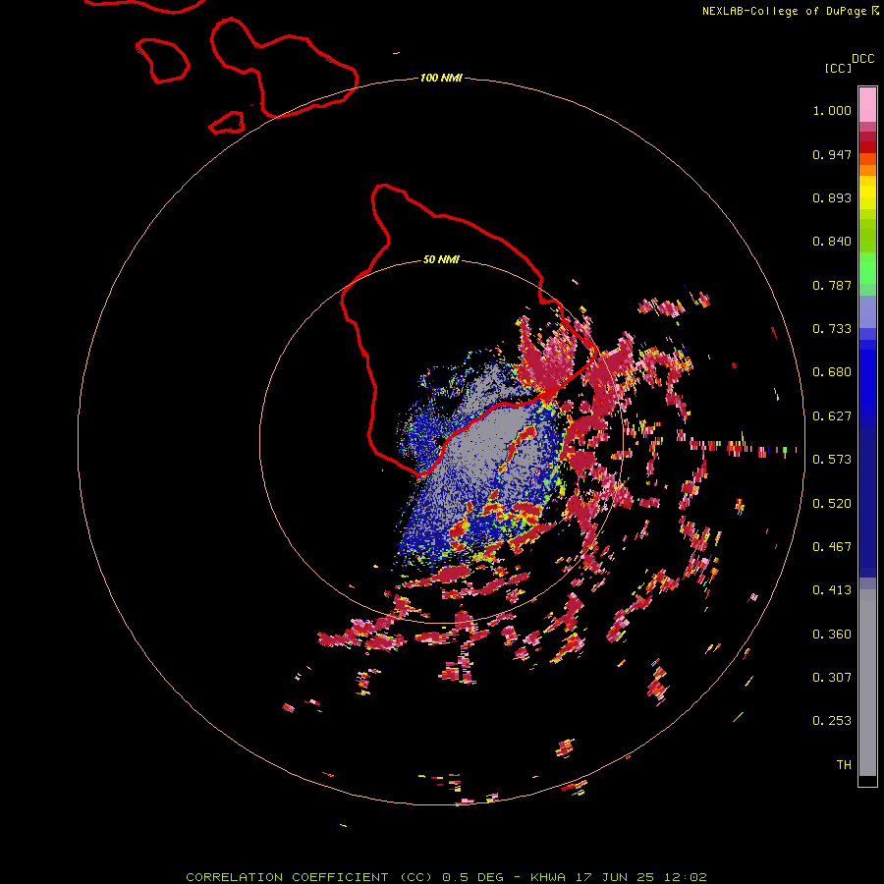Screen dimensions: 884x884
Task: Click the 0.413 scale value
Action: (832, 590)
